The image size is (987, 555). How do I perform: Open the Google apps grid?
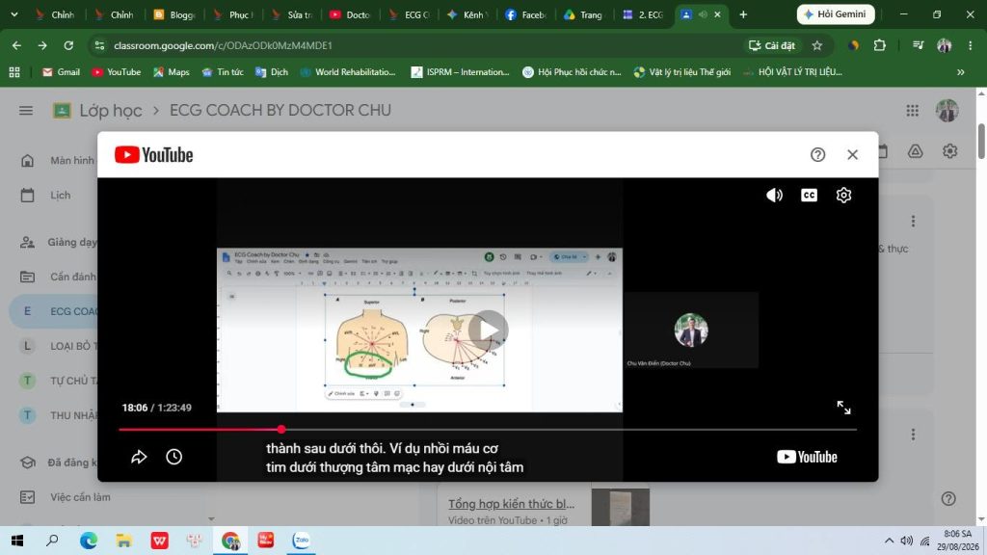pyautogui.click(x=912, y=111)
